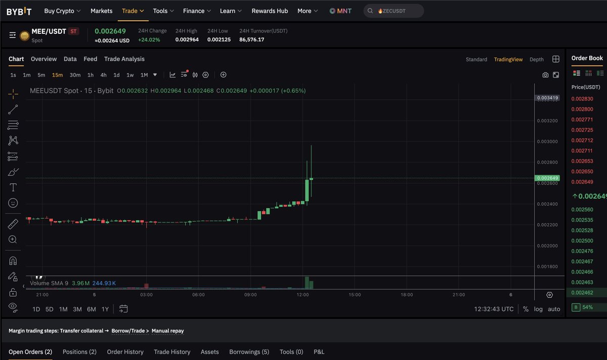Toggle percent scale on price axis
The width and height of the screenshot is (607, 360).
pyautogui.click(x=526, y=309)
